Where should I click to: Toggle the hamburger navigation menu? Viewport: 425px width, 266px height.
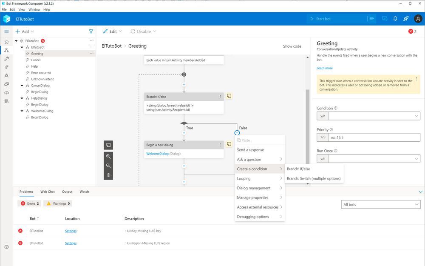click(x=6, y=31)
